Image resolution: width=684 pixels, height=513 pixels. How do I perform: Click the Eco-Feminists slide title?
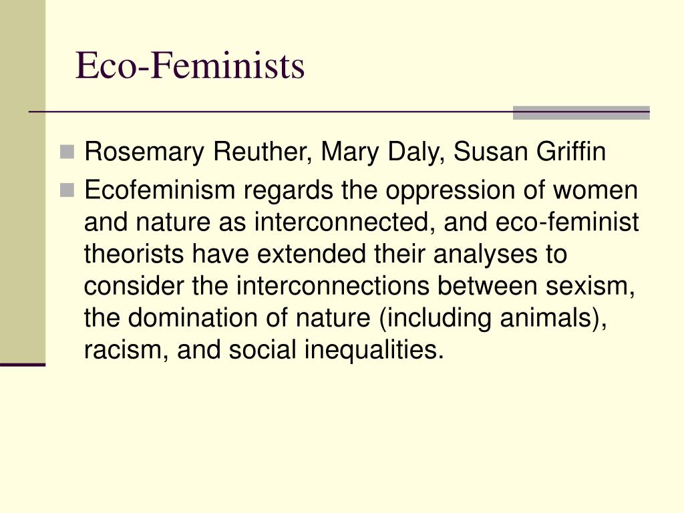(x=190, y=65)
